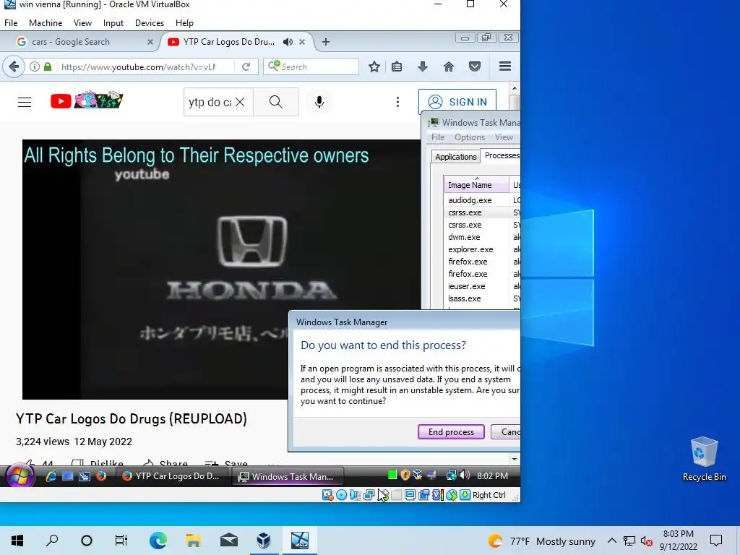Confirm with End process button

(451, 432)
